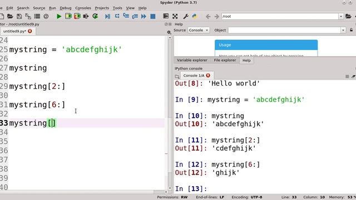Open the Consoles menu
Image resolution: width=356 pixels, height=200 pixels.
click(83, 8)
